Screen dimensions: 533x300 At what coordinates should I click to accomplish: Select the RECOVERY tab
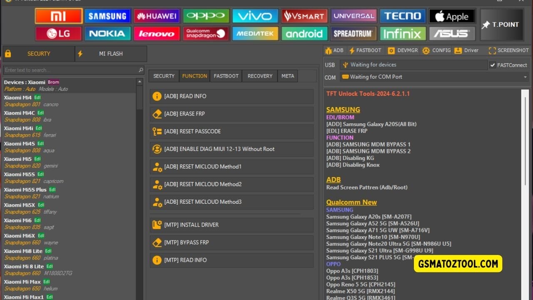pyautogui.click(x=259, y=76)
